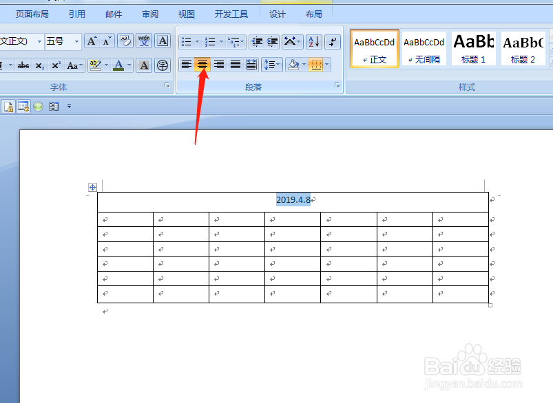Click the green circle icon in toolbar

38,107
